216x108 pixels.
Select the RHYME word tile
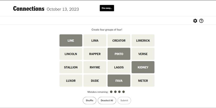tap(95, 67)
